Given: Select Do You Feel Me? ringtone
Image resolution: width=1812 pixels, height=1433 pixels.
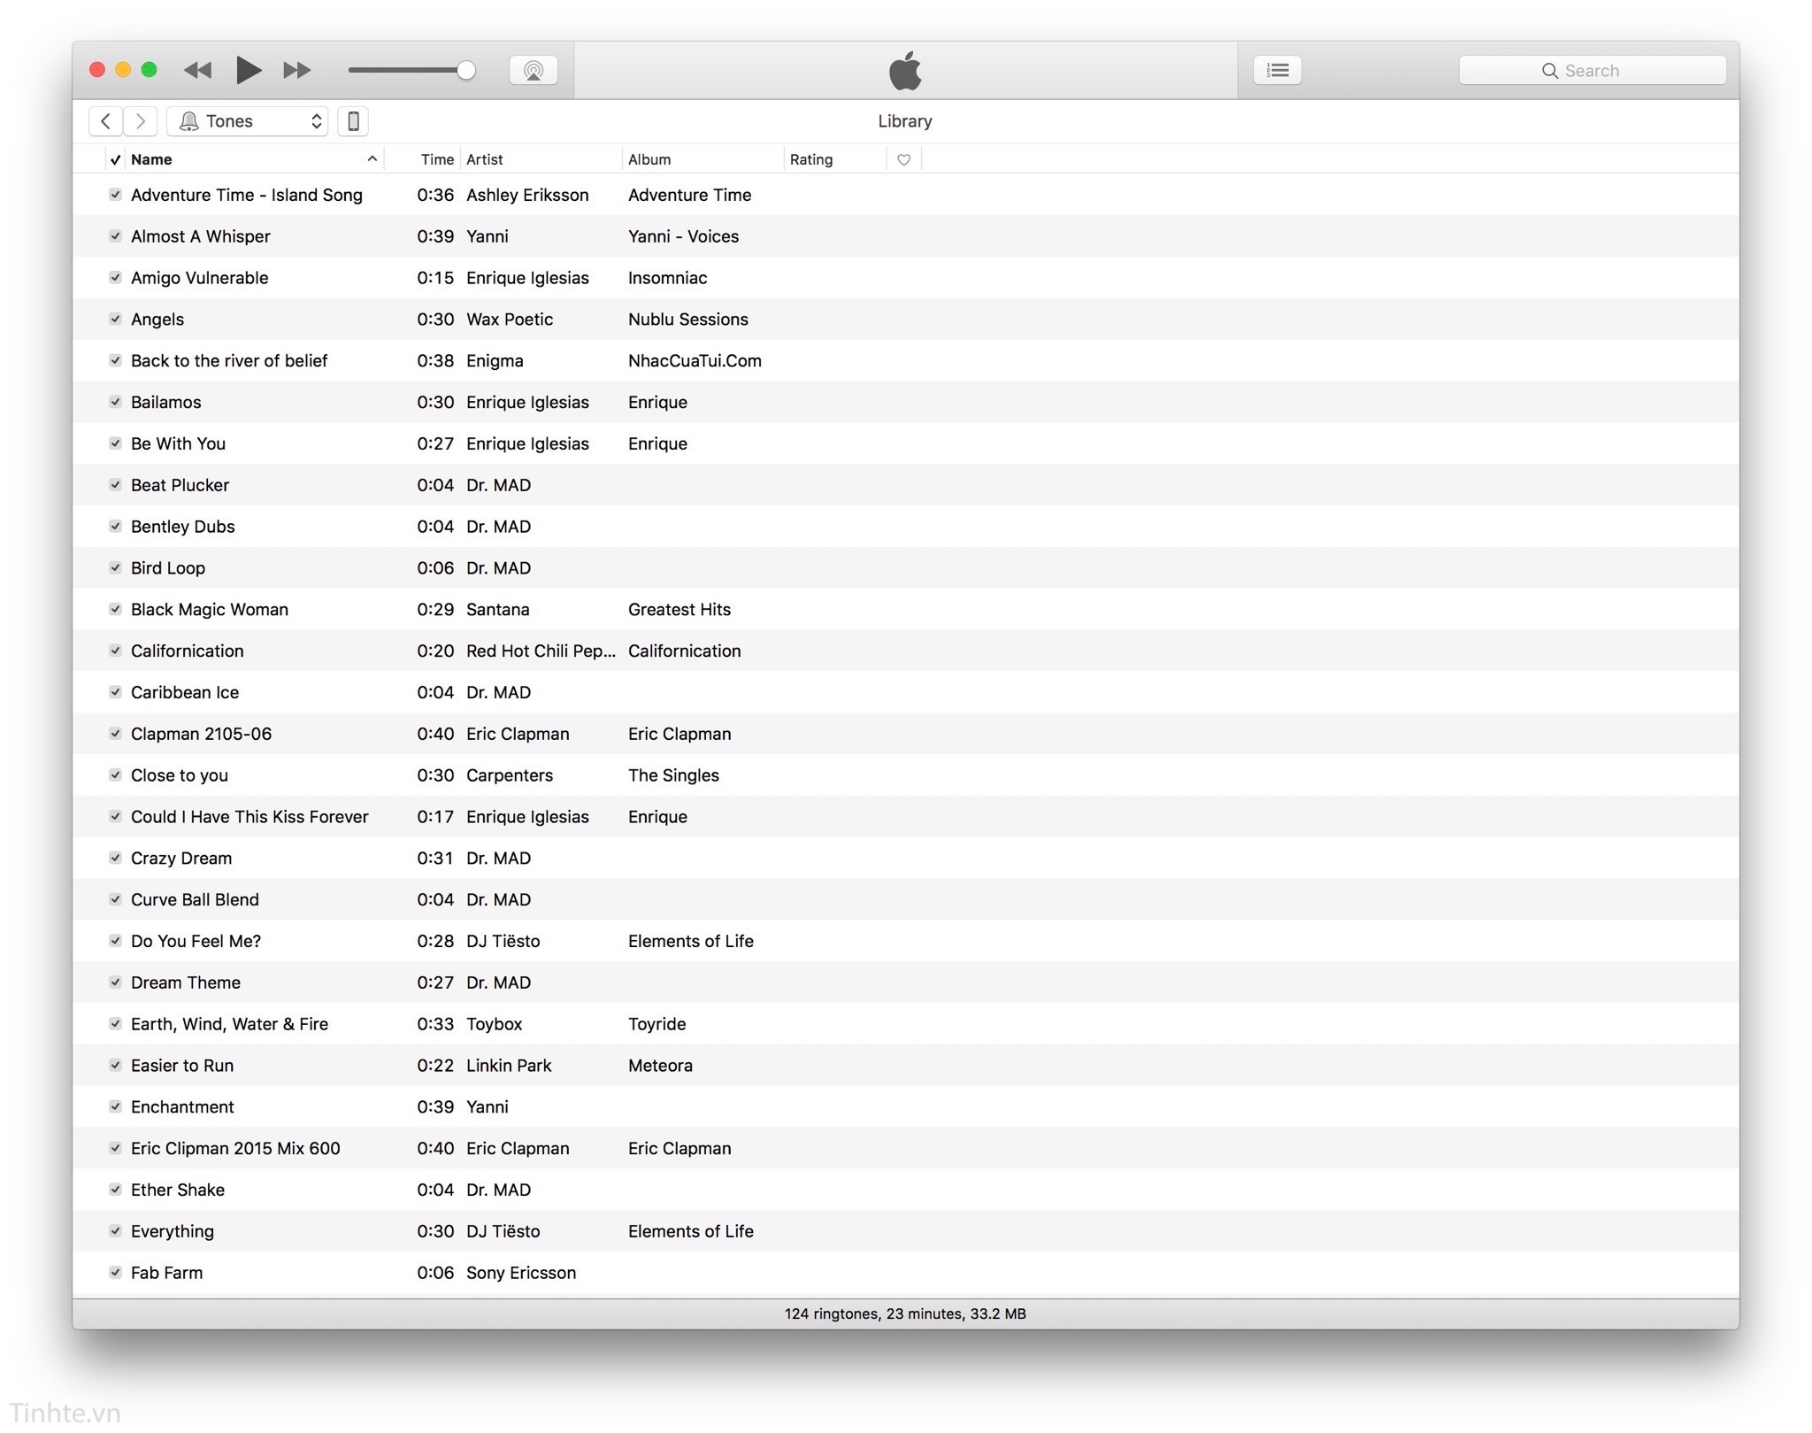Looking at the screenshot, I should pyautogui.click(x=196, y=942).
